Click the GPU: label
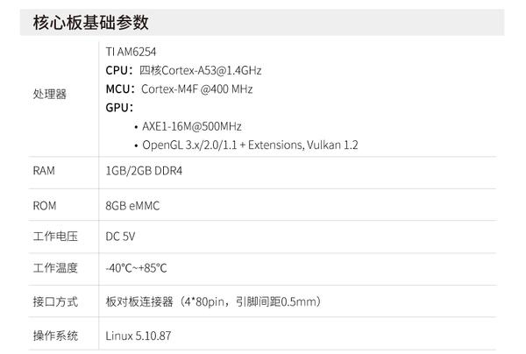 click(x=118, y=107)
